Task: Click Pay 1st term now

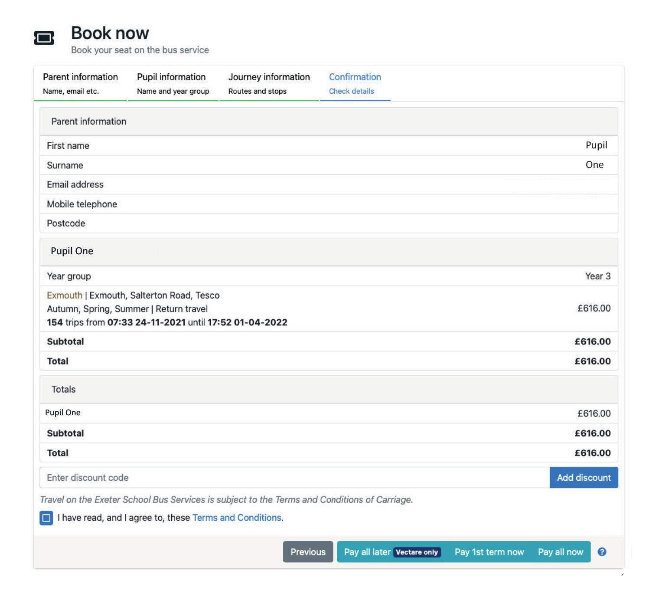Action: pos(489,552)
